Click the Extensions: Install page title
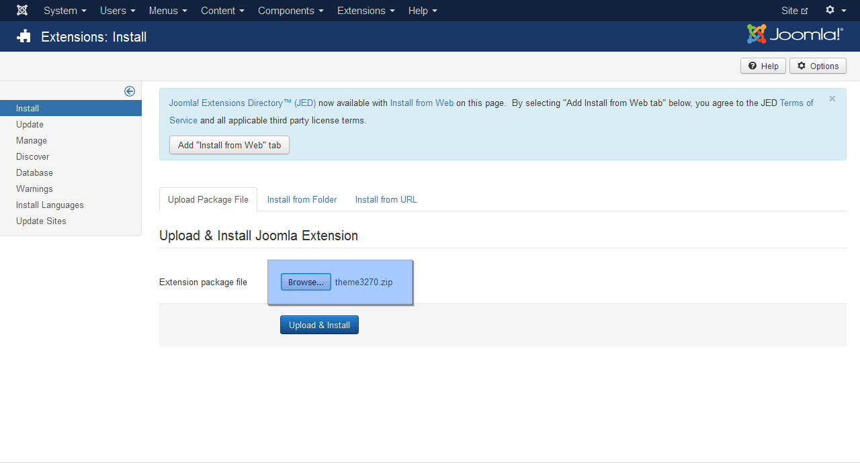Viewport: 860px width, 463px height. click(x=94, y=37)
